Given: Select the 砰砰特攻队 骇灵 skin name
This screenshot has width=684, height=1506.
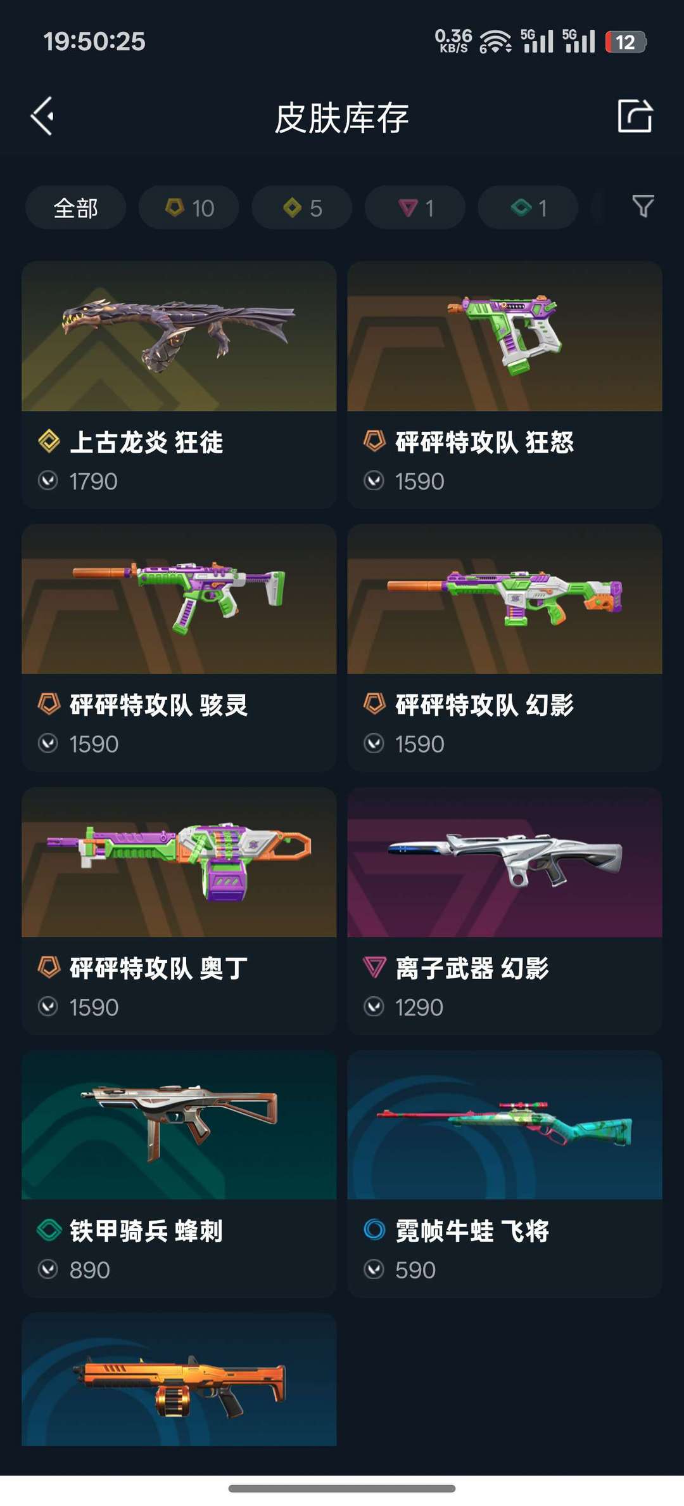Looking at the screenshot, I should pyautogui.click(x=158, y=705).
